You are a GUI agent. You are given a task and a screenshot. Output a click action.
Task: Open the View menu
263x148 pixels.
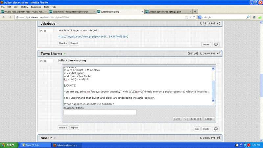pyautogui.click(x=16, y=7)
